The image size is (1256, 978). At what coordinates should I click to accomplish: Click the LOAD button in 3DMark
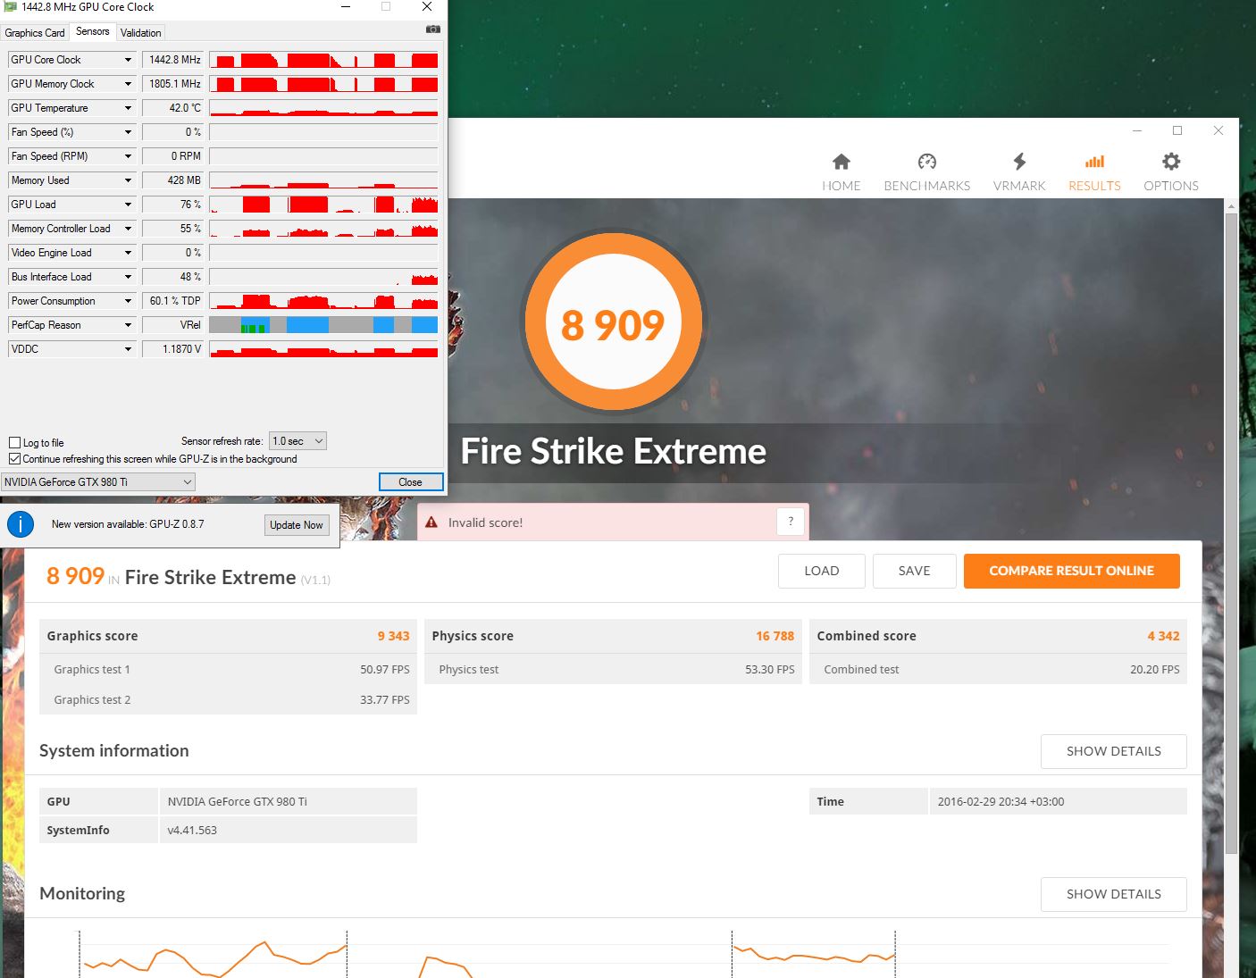point(822,571)
